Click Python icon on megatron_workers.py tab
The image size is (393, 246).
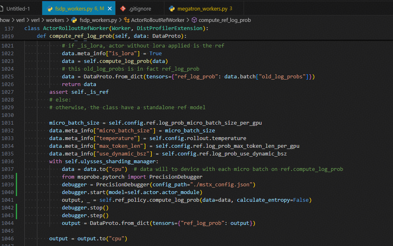click(172, 9)
